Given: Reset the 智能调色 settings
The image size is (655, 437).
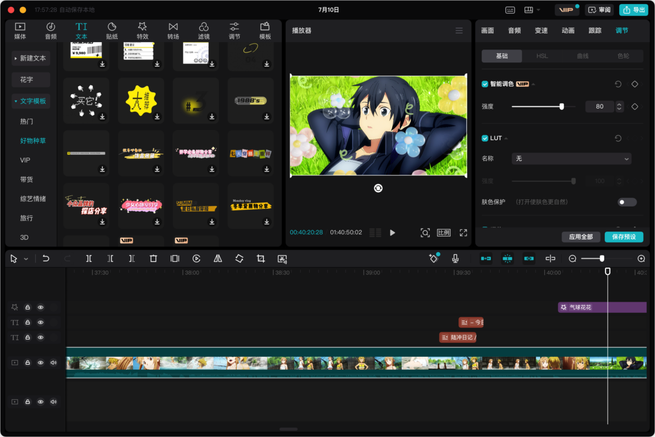Looking at the screenshot, I should [x=618, y=84].
